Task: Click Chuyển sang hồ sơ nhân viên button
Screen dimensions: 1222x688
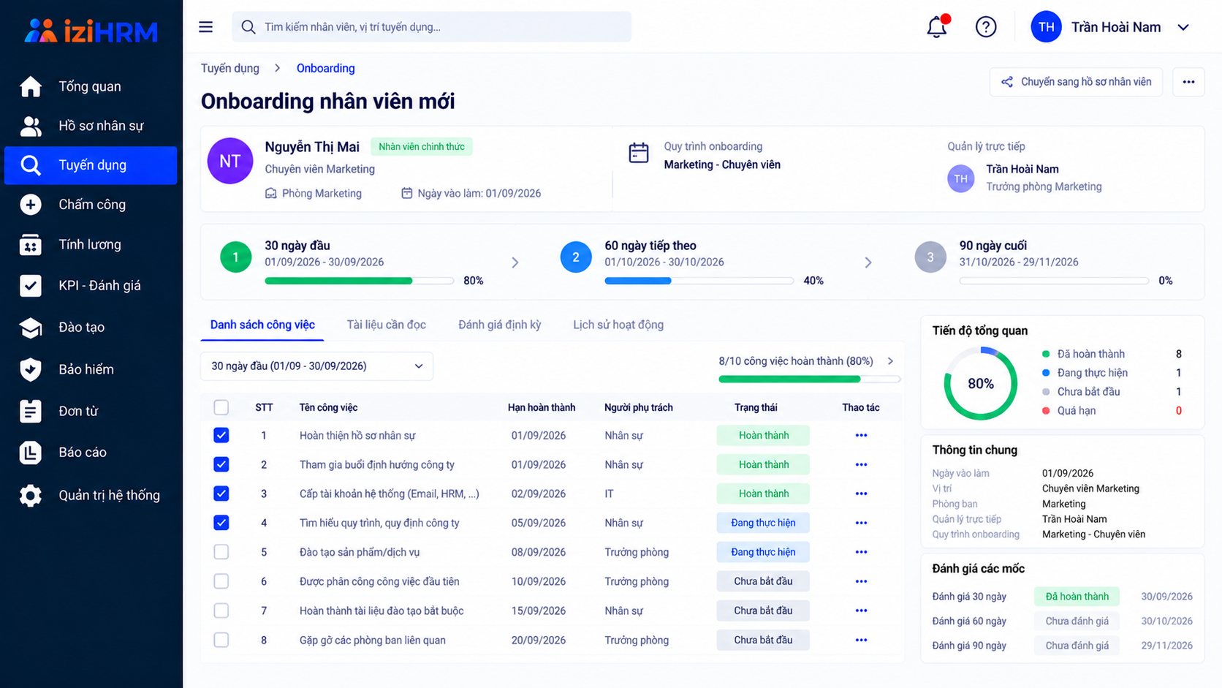Action: (1076, 82)
